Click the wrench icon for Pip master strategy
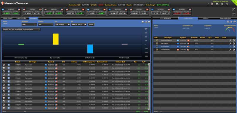The height and width of the screenshot is (113, 237). click(230, 43)
